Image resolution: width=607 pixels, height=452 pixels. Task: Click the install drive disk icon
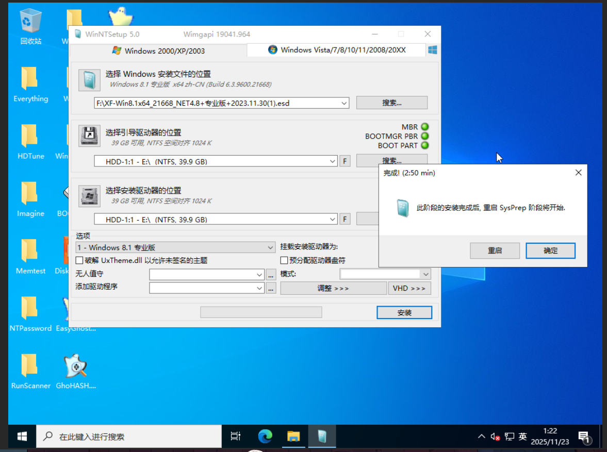click(89, 196)
